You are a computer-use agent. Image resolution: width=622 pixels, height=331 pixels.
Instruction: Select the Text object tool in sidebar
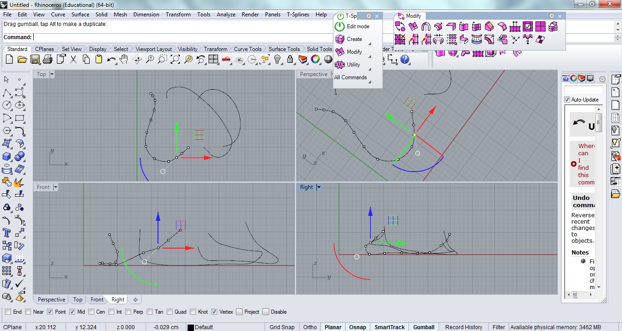pyautogui.click(x=7, y=233)
